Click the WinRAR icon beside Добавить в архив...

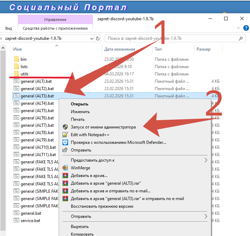pos(65,176)
